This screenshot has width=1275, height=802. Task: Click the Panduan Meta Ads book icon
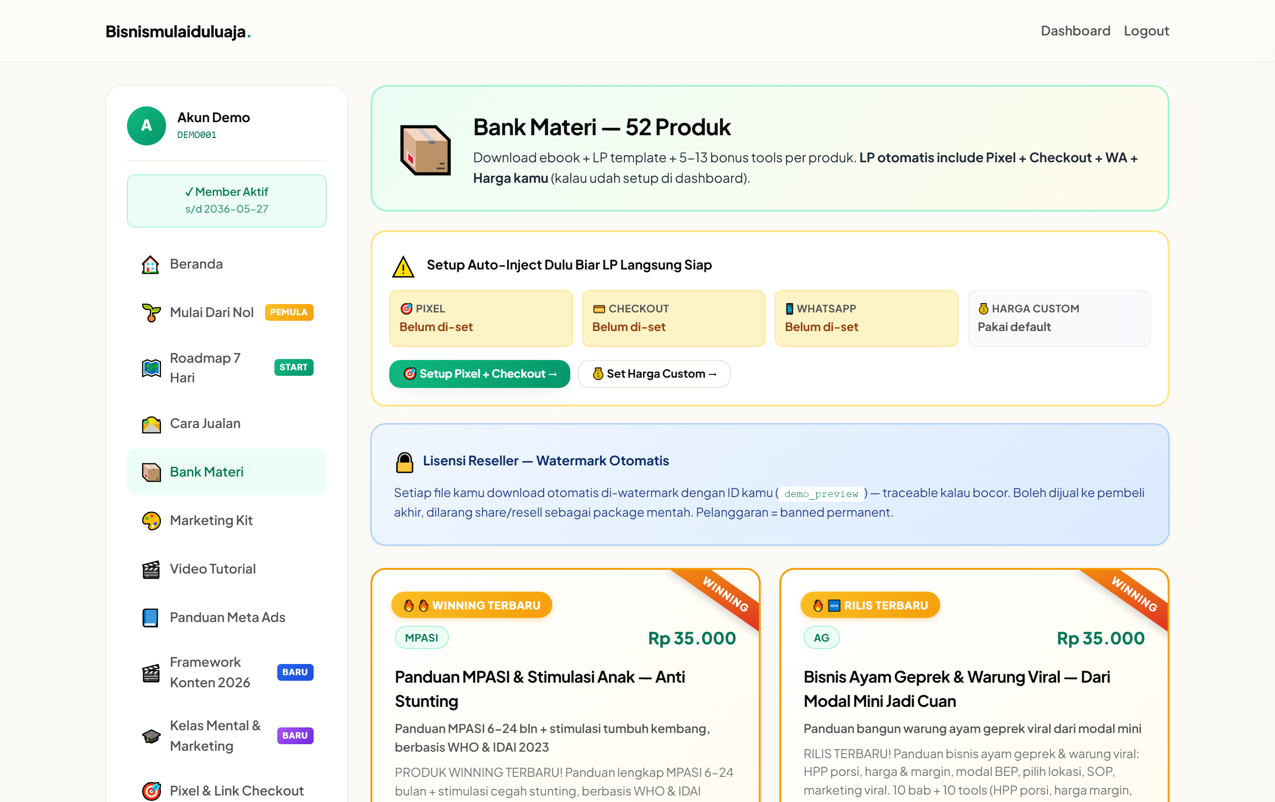[151, 617]
